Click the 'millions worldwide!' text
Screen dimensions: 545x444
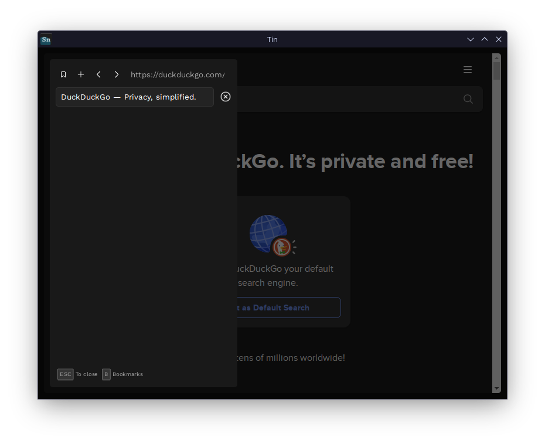pyautogui.click(x=305, y=357)
